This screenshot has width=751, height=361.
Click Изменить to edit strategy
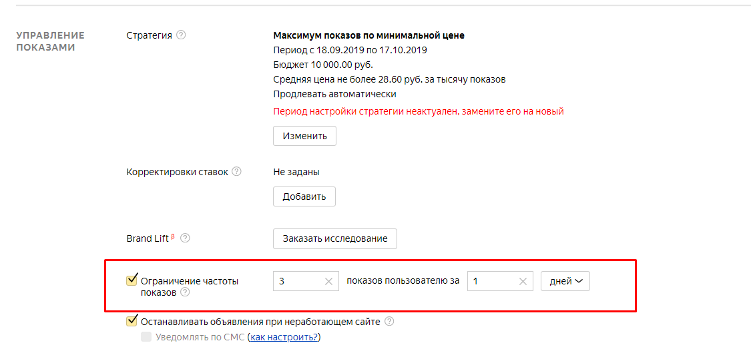click(304, 136)
